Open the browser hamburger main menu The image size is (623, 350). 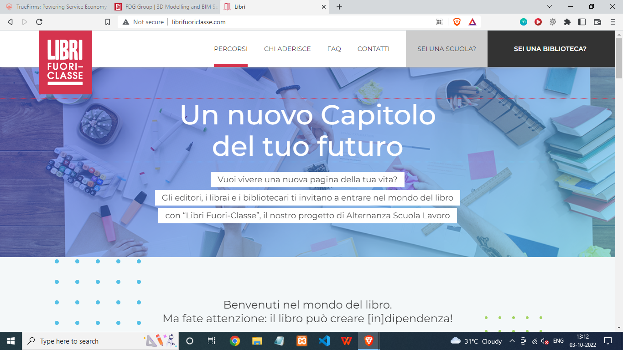613,22
